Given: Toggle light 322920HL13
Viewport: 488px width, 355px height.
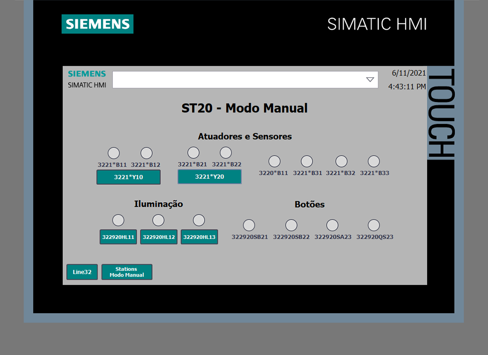Looking at the screenshot, I should [199, 237].
